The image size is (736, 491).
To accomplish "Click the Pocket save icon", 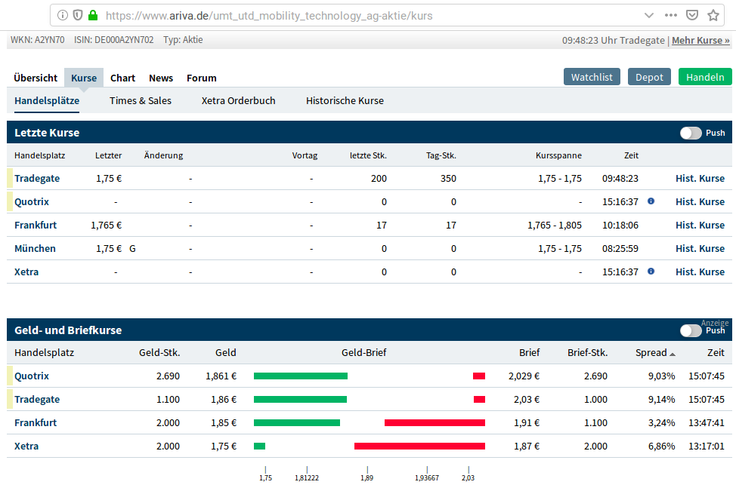I will 692,15.
